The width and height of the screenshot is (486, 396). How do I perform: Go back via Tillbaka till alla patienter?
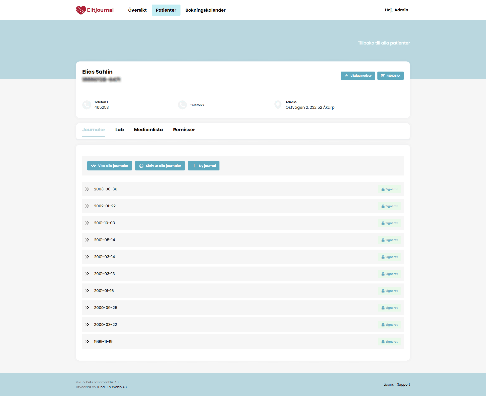point(384,43)
